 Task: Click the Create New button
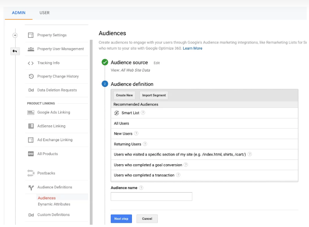[124, 95]
